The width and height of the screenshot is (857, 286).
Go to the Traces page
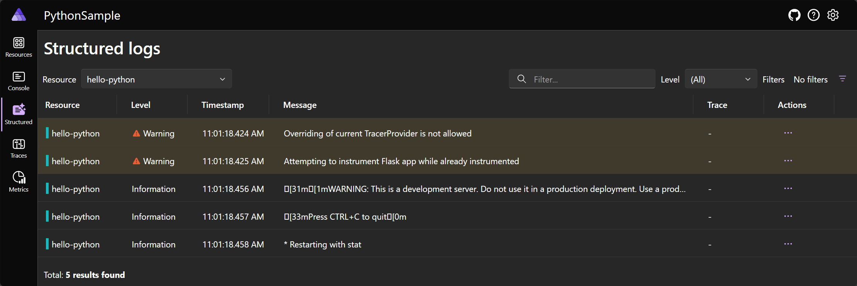click(x=19, y=148)
